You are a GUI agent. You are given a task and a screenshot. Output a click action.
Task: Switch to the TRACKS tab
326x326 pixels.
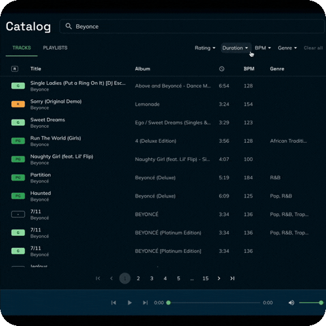(22, 48)
